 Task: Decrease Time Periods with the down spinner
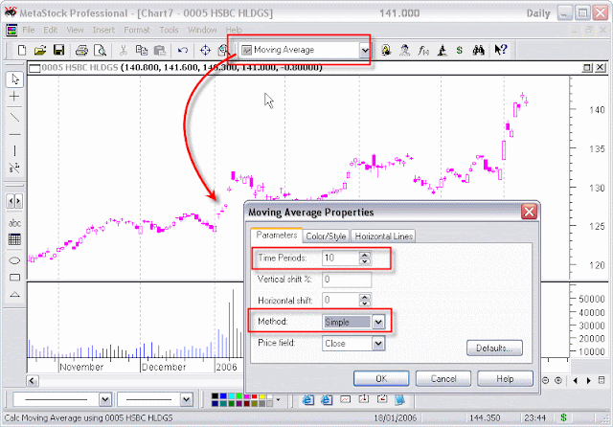point(365,261)
